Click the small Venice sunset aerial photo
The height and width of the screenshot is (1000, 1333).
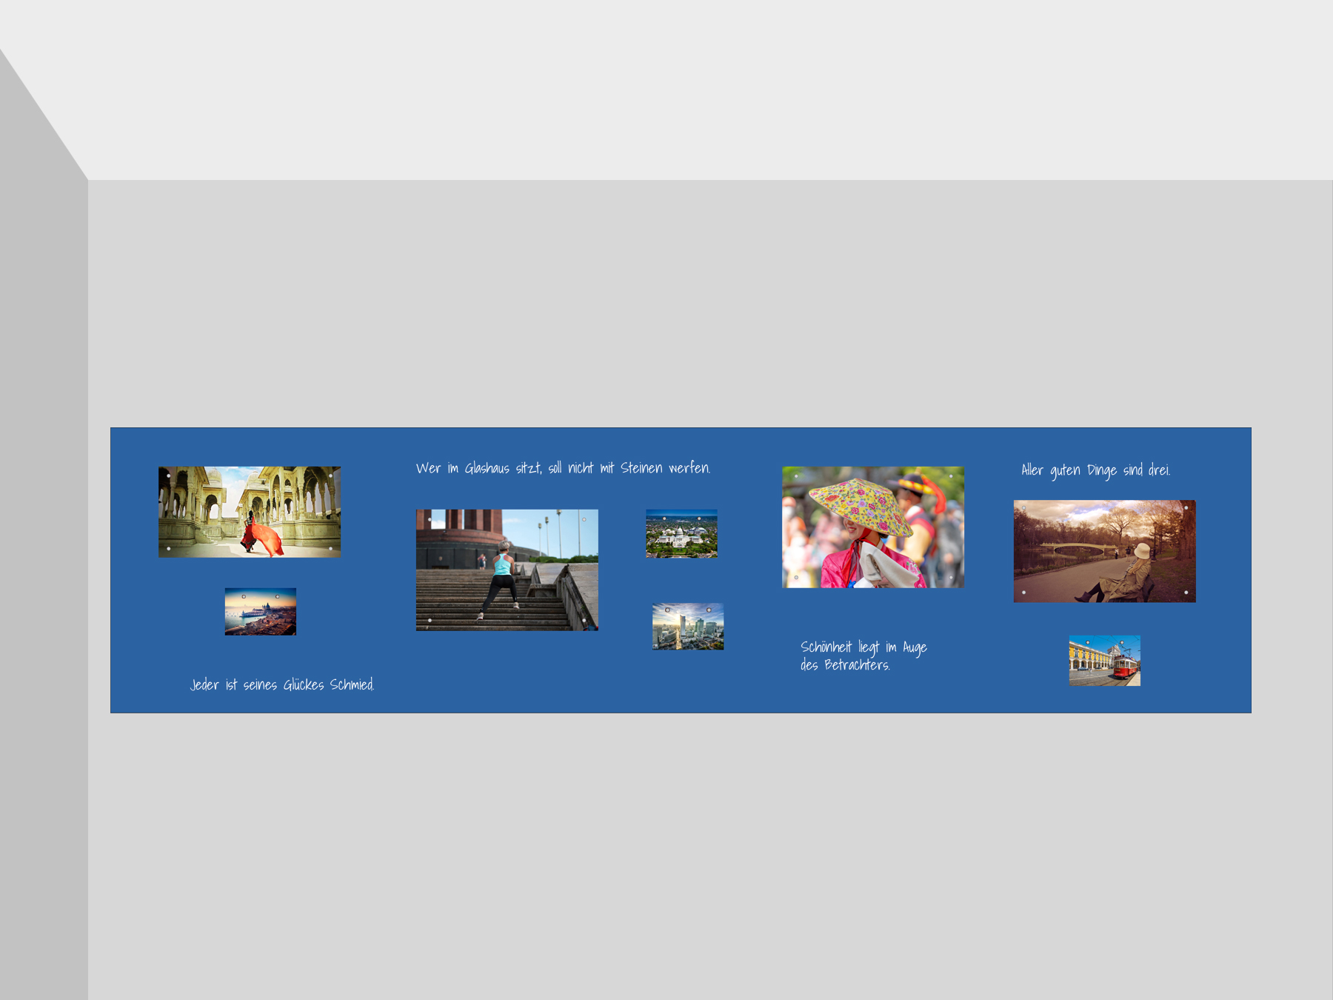pos(260,612)
